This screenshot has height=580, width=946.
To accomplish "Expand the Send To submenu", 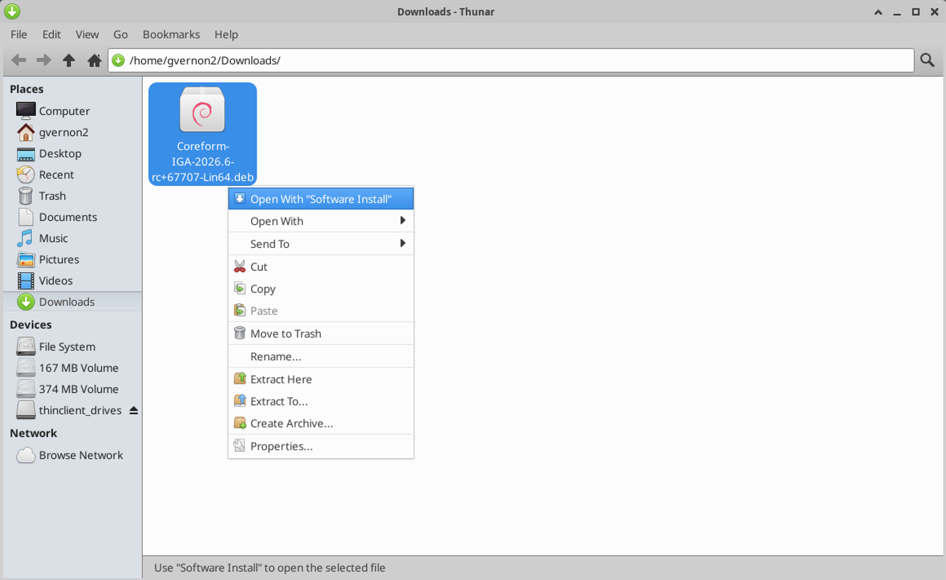I will [321, 244].
